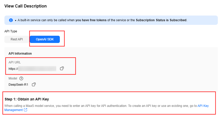218x117 pixels.
Task: Click the bold Subscription Status is Subscribed text
Action: click(x=161, y=20)
